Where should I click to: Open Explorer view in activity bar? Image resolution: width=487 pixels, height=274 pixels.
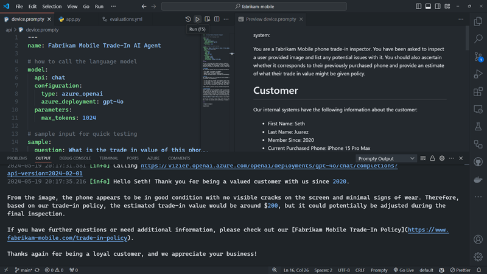click(x=478, y=21)
